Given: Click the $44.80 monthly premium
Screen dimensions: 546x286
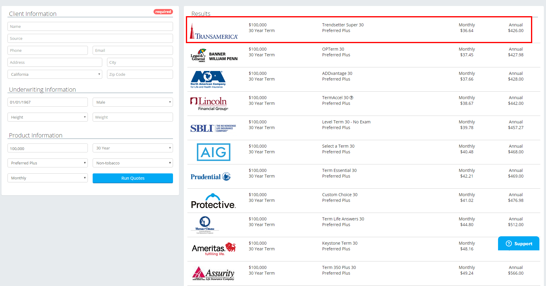Looking at the screenshot, I should coord(467,225).
